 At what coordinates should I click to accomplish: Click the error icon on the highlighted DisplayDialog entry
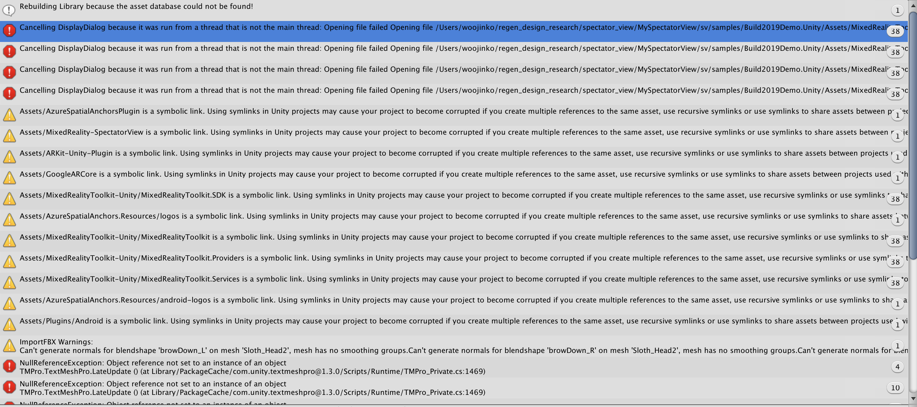9,30
